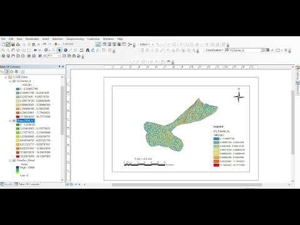
Task: Select the Legend element on layout
Action: 229,146
